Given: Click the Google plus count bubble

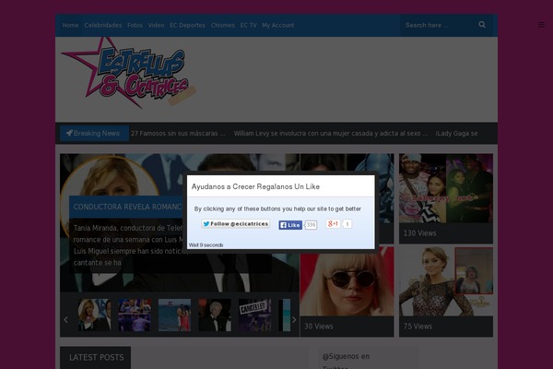Looking at the screenshot, I should [347, 224].
